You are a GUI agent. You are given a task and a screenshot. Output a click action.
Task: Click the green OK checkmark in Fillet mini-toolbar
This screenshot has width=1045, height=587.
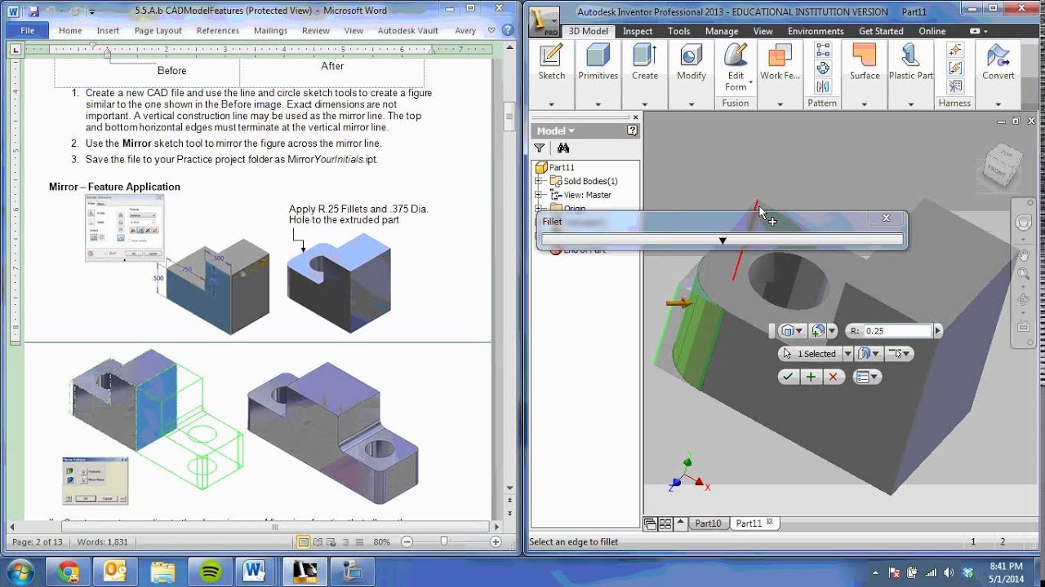[788, 377]
